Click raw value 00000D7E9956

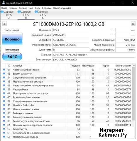[123, 70]
